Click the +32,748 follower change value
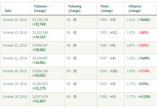Viewport: 157px width, 108px height. [39, 24]
